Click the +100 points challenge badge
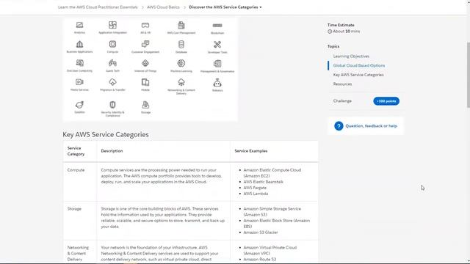470x264 pixels. coord(386,101)
